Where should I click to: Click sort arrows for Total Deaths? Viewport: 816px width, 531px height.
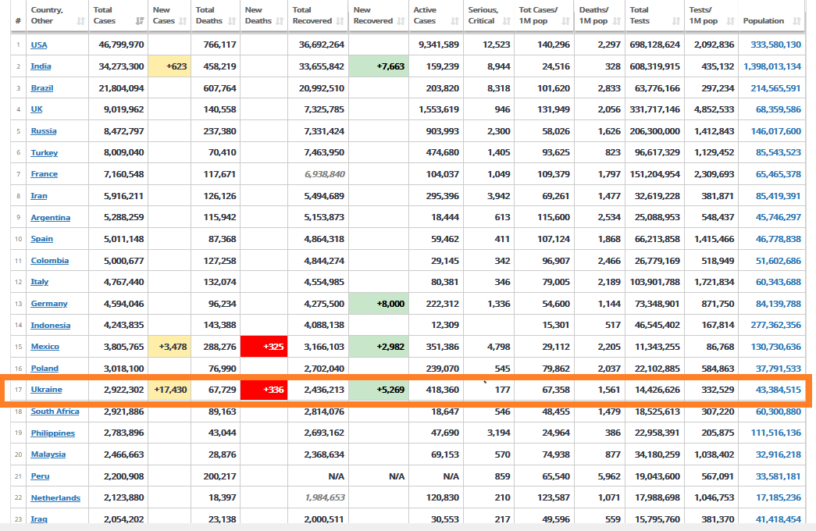tap(232, 21)
